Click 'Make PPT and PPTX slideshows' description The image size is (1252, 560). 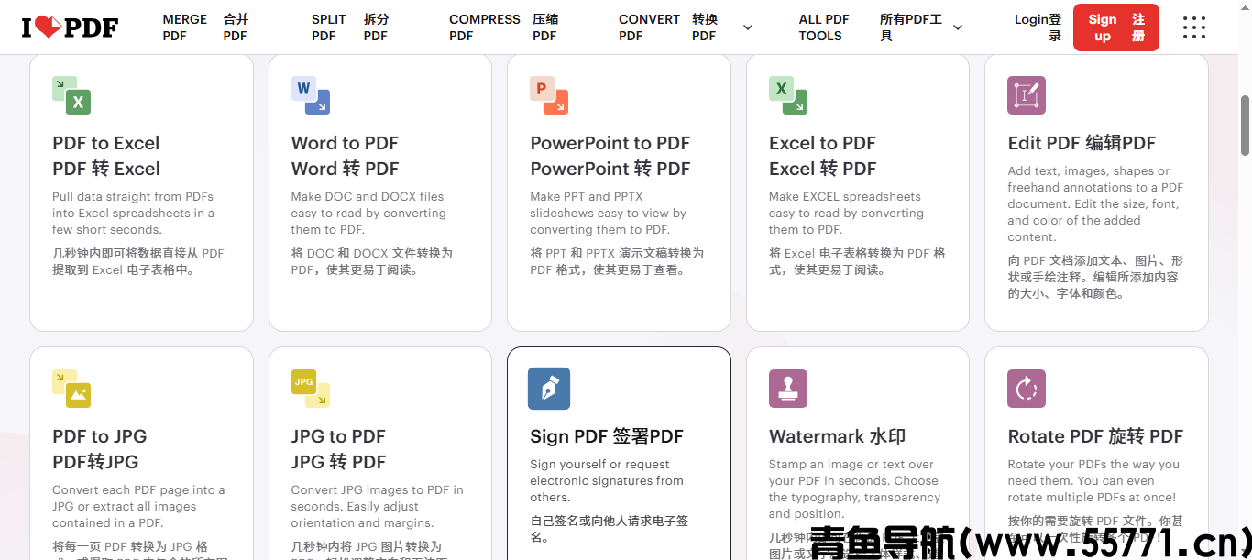click(609, 213)
